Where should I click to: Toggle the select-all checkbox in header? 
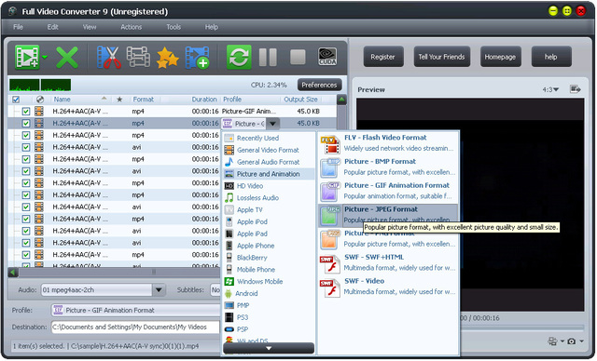[x=16, y=100]
